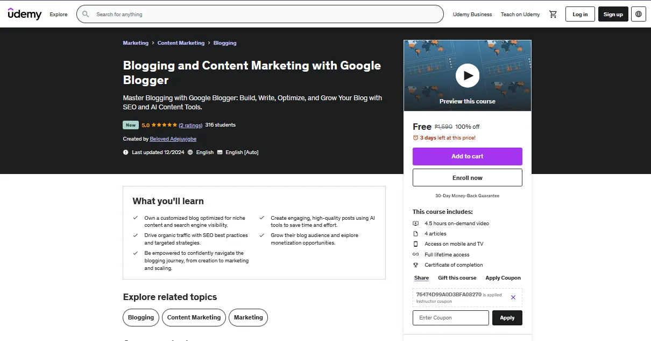Click the Access on mobile and TV text
This screenshot has height=341, width=651.
click(454, 244)
